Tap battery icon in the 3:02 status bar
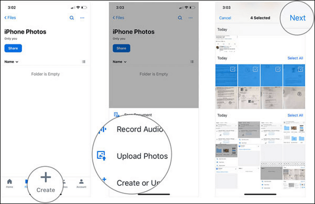The width and height of the screenshot is (315, 204). (84, 8)
